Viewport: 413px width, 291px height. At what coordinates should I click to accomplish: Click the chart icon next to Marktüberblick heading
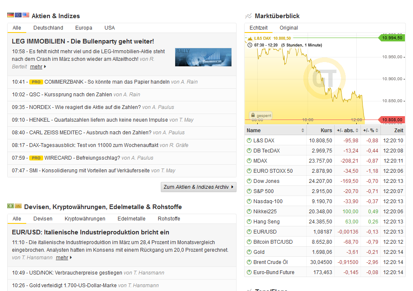(x=248, y=16)
